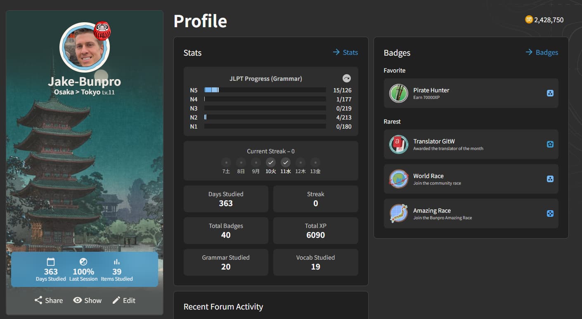Toggle Show visibility with eye icon
This screenshot has height=319, width=582.
tap(77, 300)
